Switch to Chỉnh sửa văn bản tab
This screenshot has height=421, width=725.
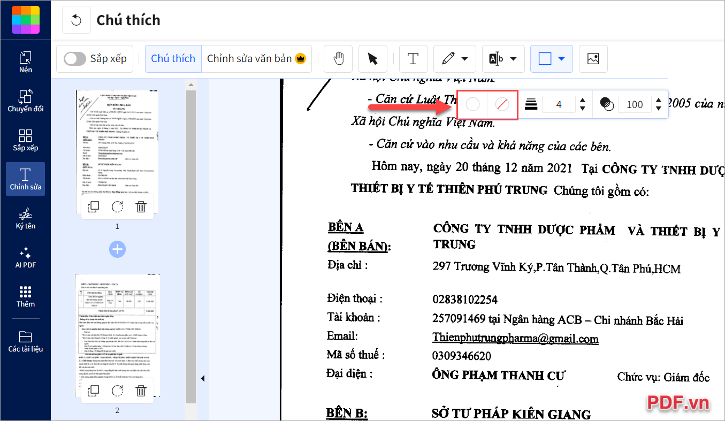(x=256, y=58)
